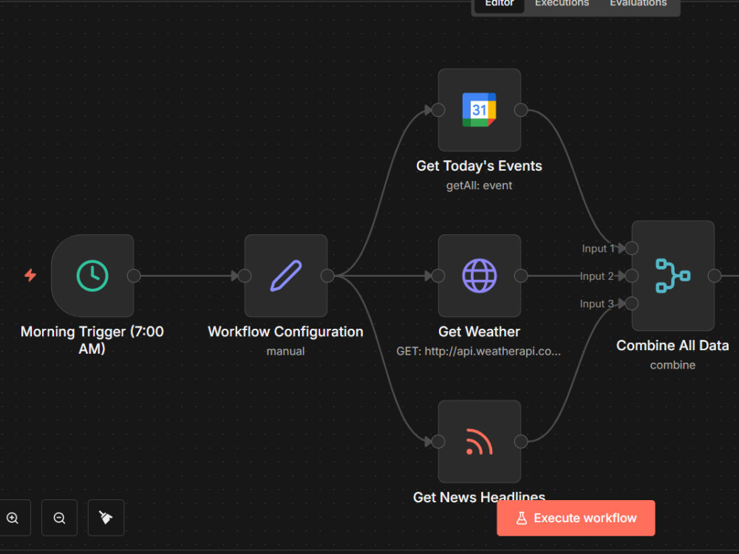Select the Combine All Data merge node
The width and height of the screenshot is (739, 554).
[673, 276]
